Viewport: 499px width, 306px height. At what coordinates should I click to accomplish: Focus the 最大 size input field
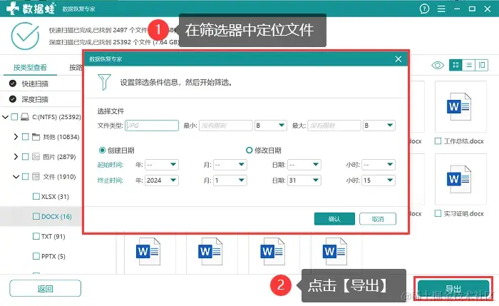click(334, 126)
